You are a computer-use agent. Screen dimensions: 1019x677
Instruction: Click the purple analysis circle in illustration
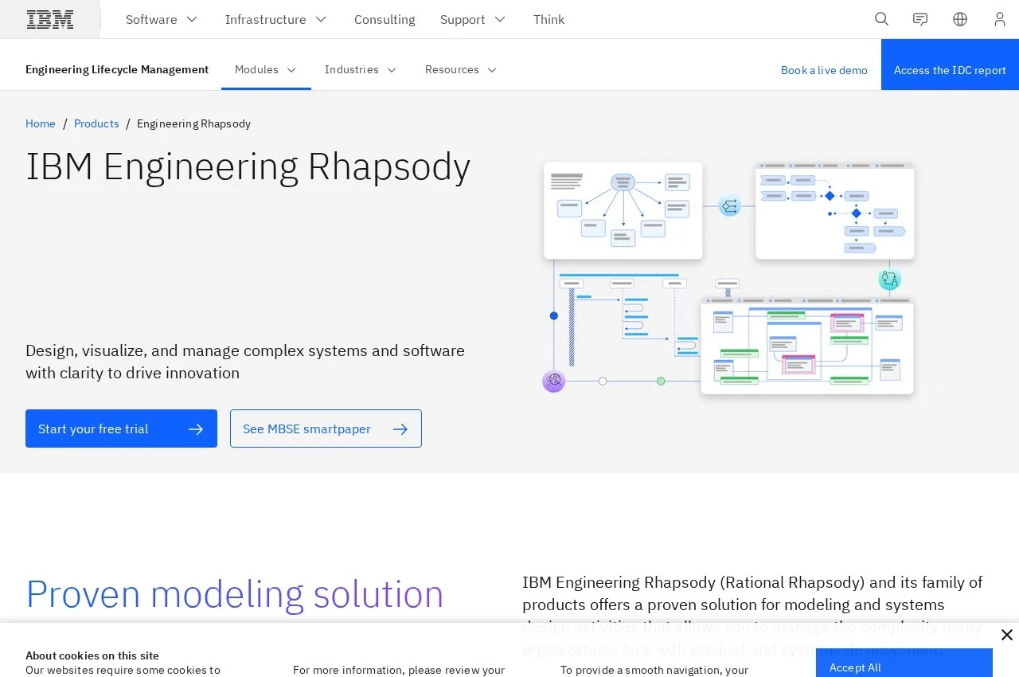(554, 382)
